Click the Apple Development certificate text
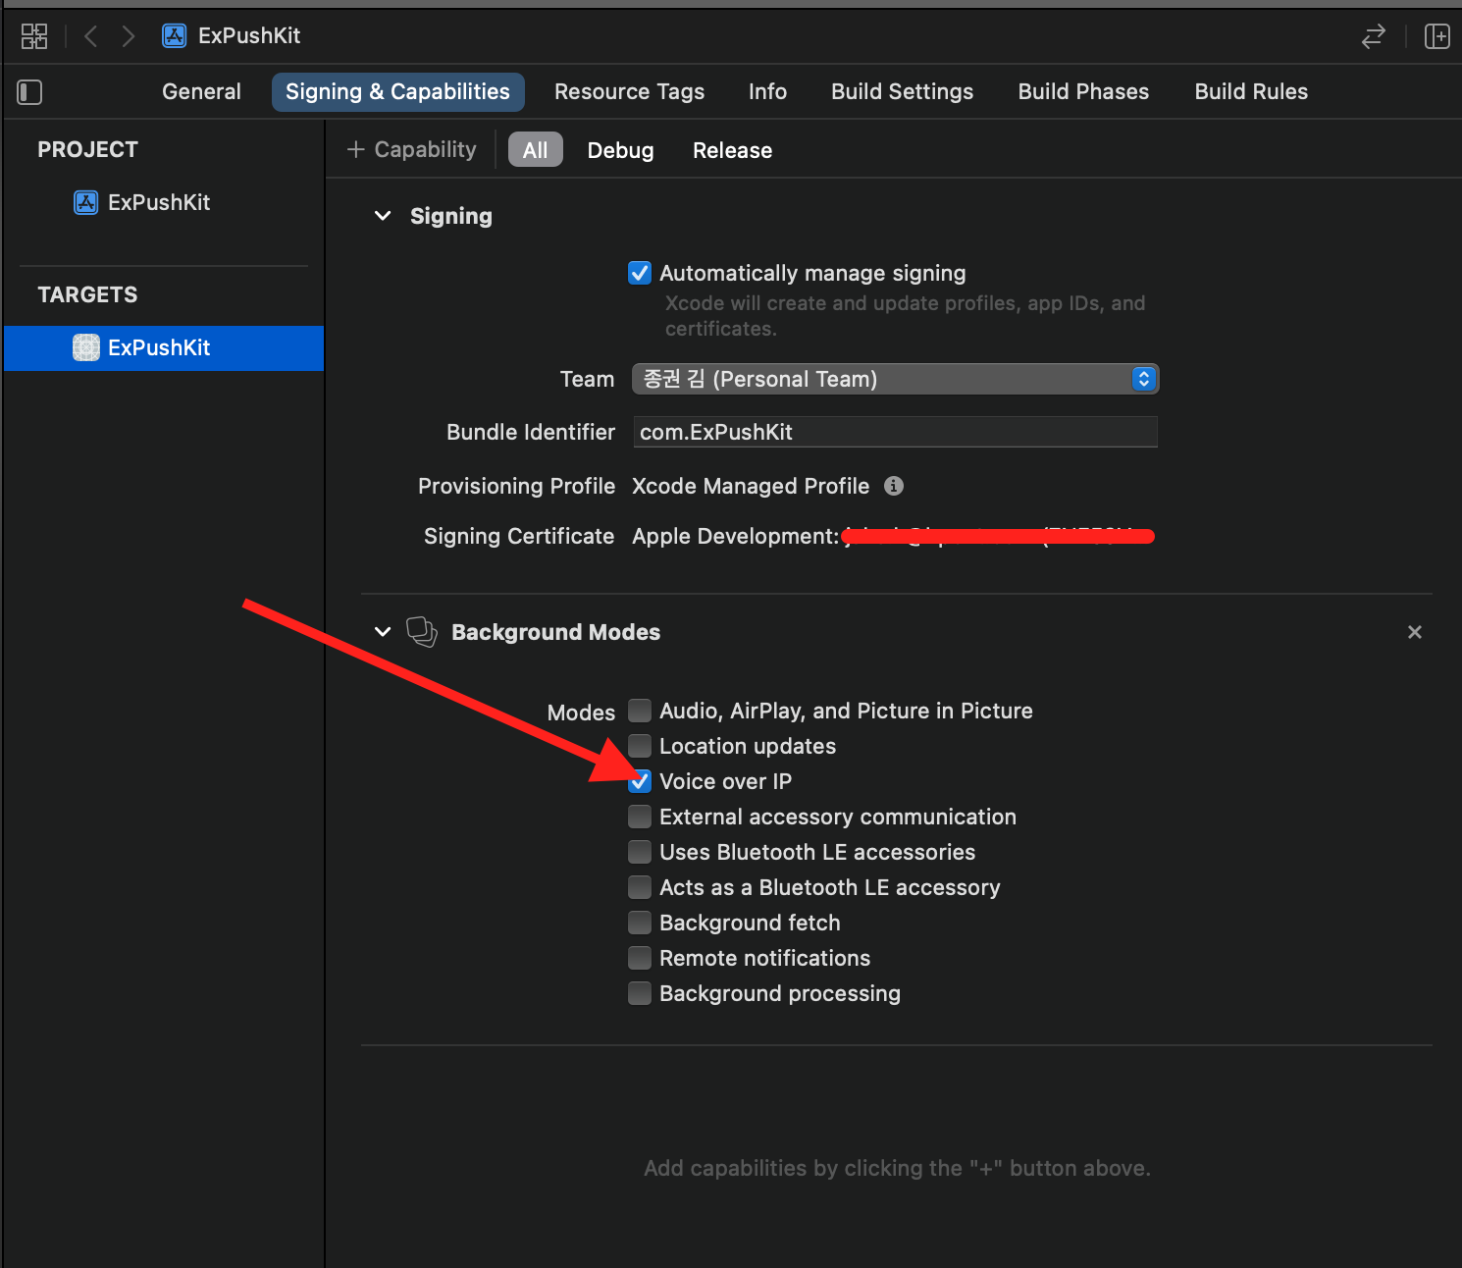 (x=736, y=536)
